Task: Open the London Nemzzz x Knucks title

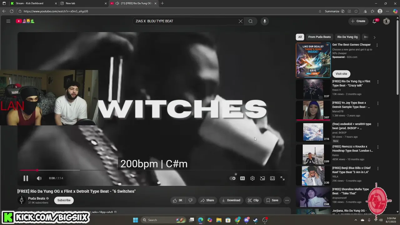Action: [352, 148]
